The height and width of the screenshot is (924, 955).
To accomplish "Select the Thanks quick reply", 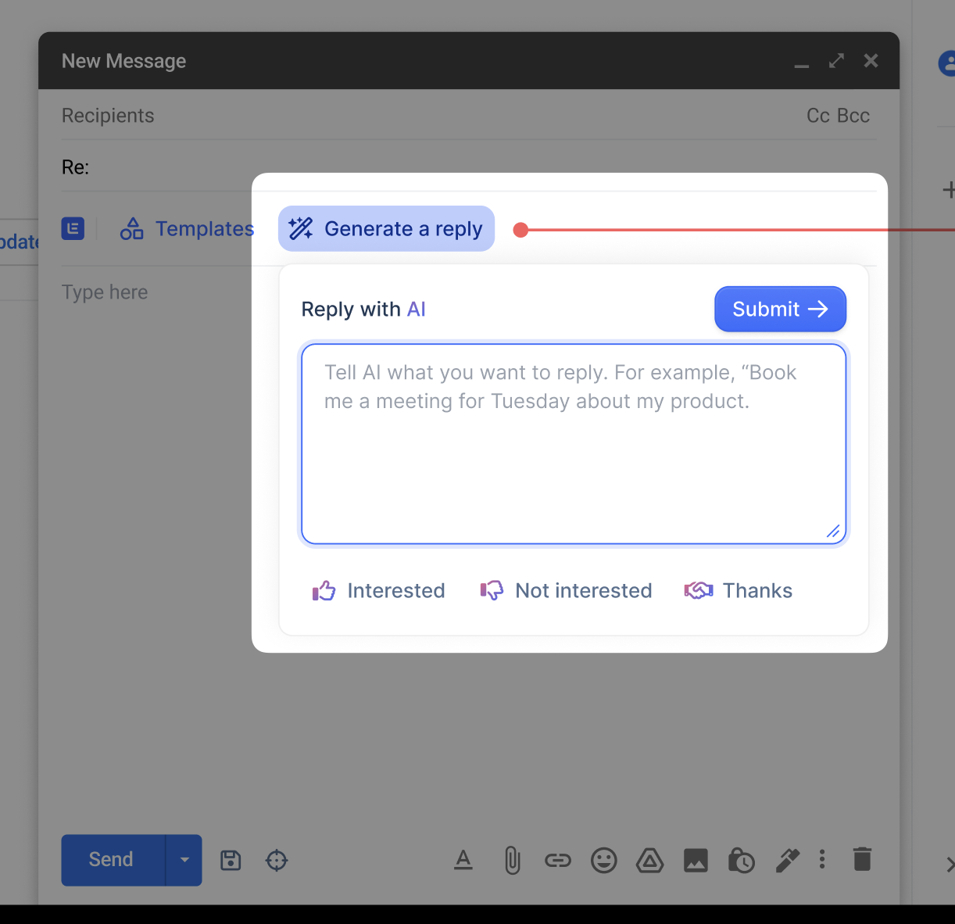I will [738, 590].
